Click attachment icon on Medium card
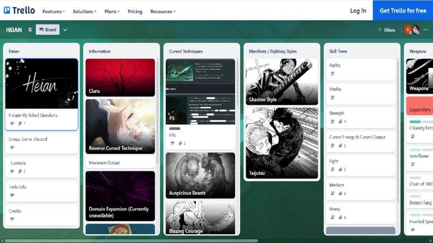433x243 pixels. click(x=340, y=193)
